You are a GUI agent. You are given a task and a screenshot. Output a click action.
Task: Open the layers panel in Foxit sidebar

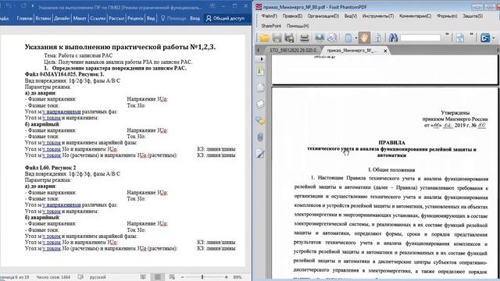pyautogui.click(x=260, y=104)
